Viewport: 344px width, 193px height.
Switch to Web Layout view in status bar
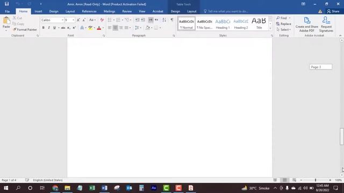pos(294,180)
